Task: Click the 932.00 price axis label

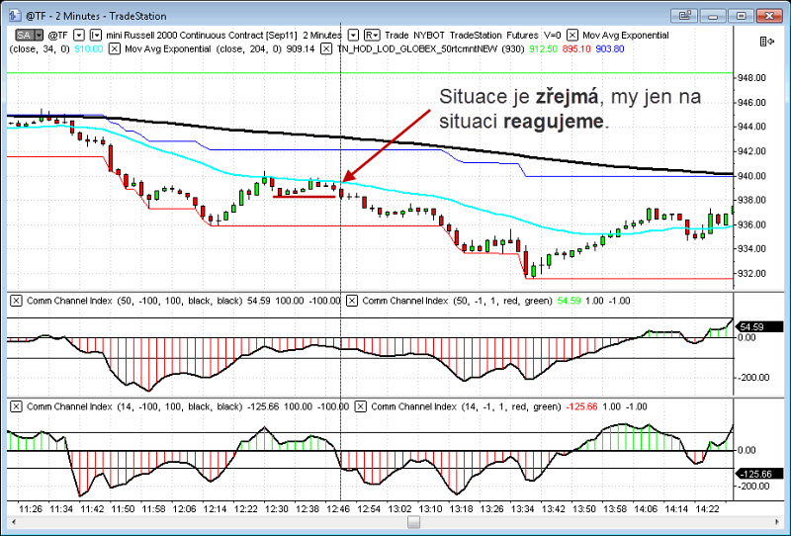Action: tap(751, 274)
